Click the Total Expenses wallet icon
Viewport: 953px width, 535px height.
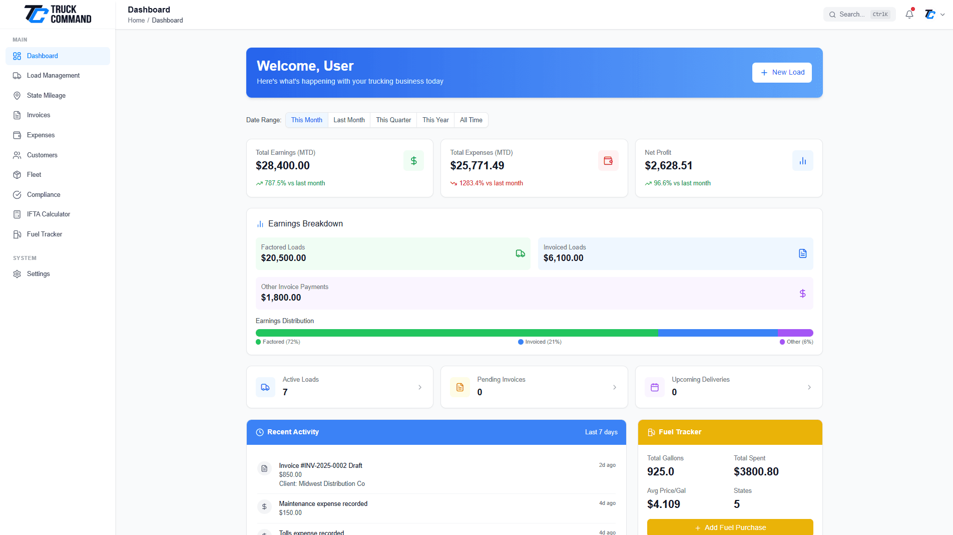click(608, 161)
